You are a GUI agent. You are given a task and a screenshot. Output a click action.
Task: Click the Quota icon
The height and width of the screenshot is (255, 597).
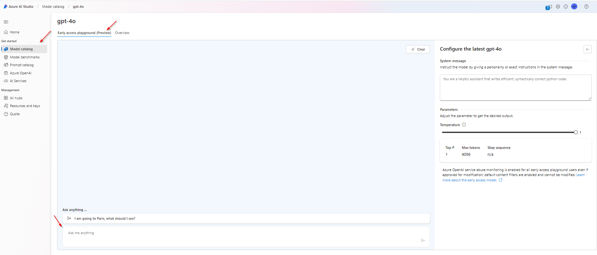click(6, 114)
